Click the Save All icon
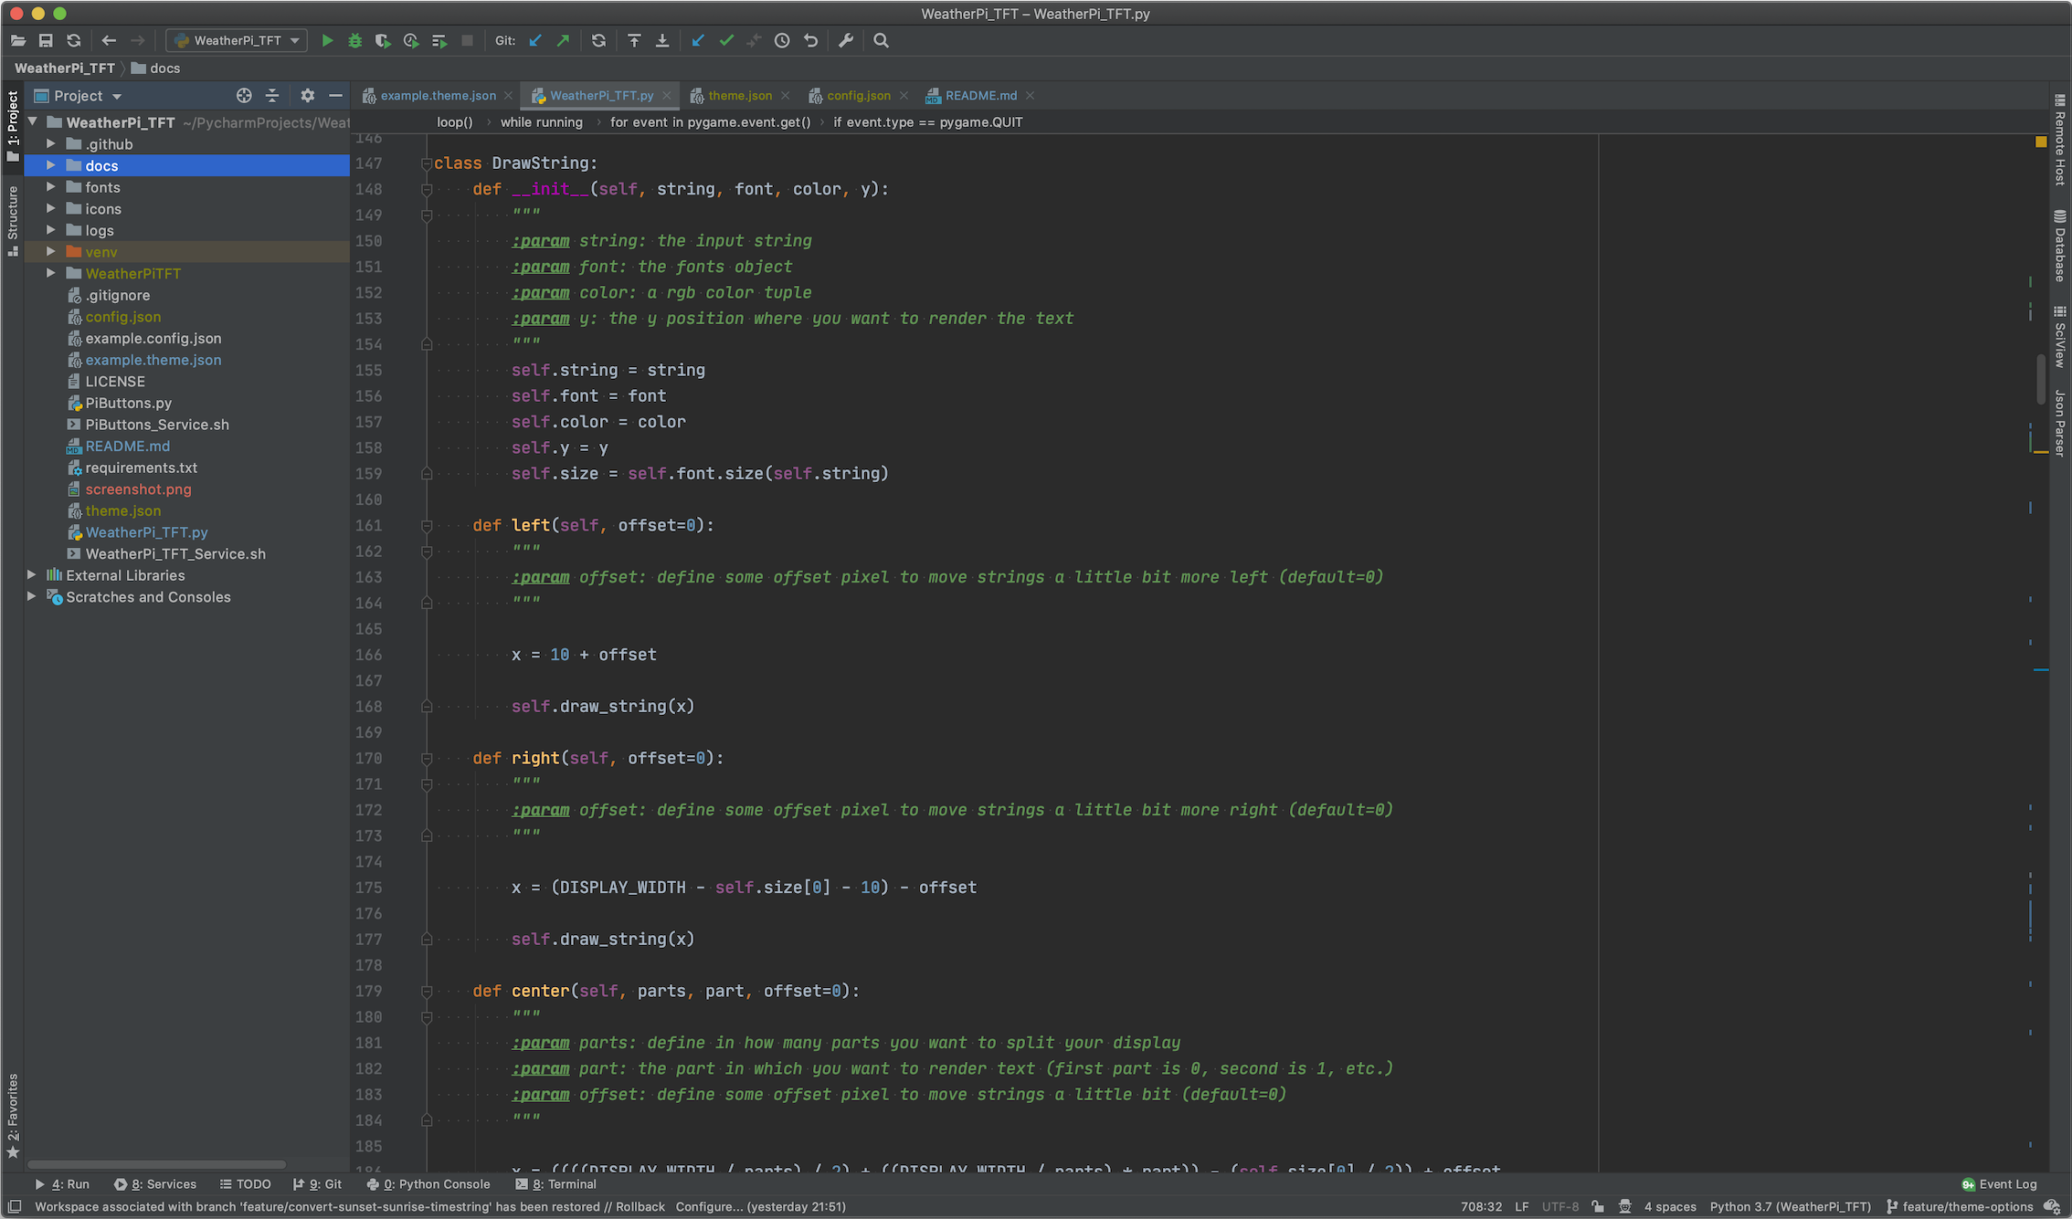Screen dimensions: 2072x1219 click(46, 40)
